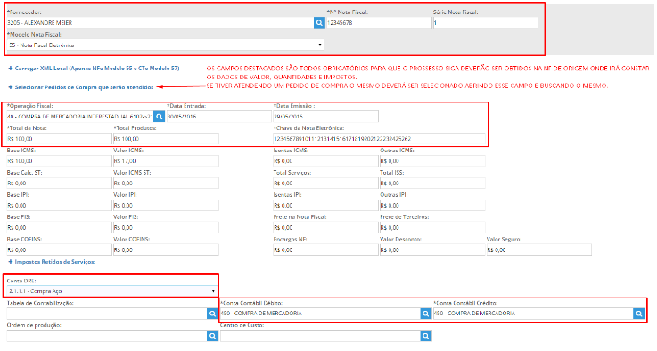This screenshot has height=351, width=657.
Task: Click the Total Serviços field
Action: 325,183
